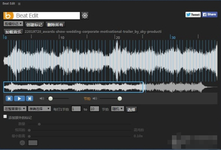Click the 加载音乐 load music button
Viewport: 221px width, 150px height.
(13, 32)
